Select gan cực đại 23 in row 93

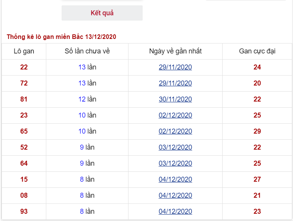coord(257,211)
